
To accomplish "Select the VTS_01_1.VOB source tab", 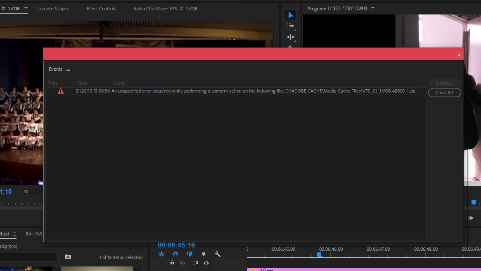I will [10, 9].
